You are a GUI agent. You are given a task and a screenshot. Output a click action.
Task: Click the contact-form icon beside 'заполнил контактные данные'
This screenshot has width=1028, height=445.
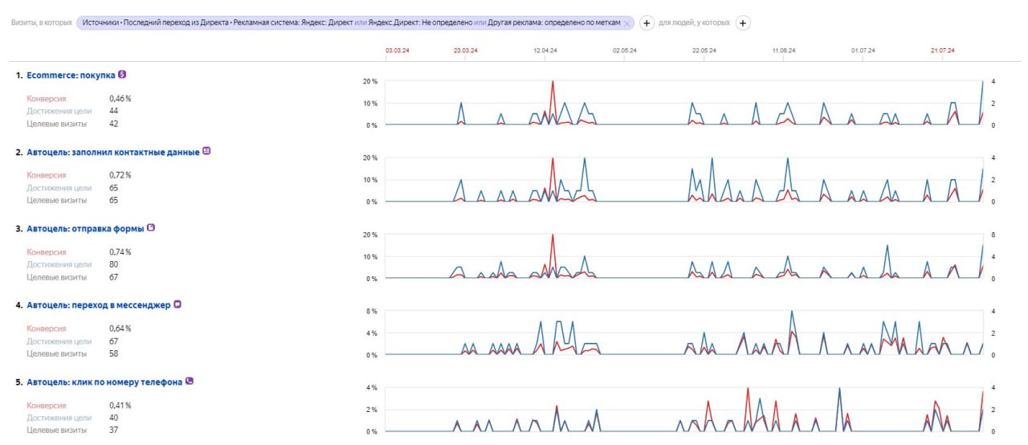206,150
